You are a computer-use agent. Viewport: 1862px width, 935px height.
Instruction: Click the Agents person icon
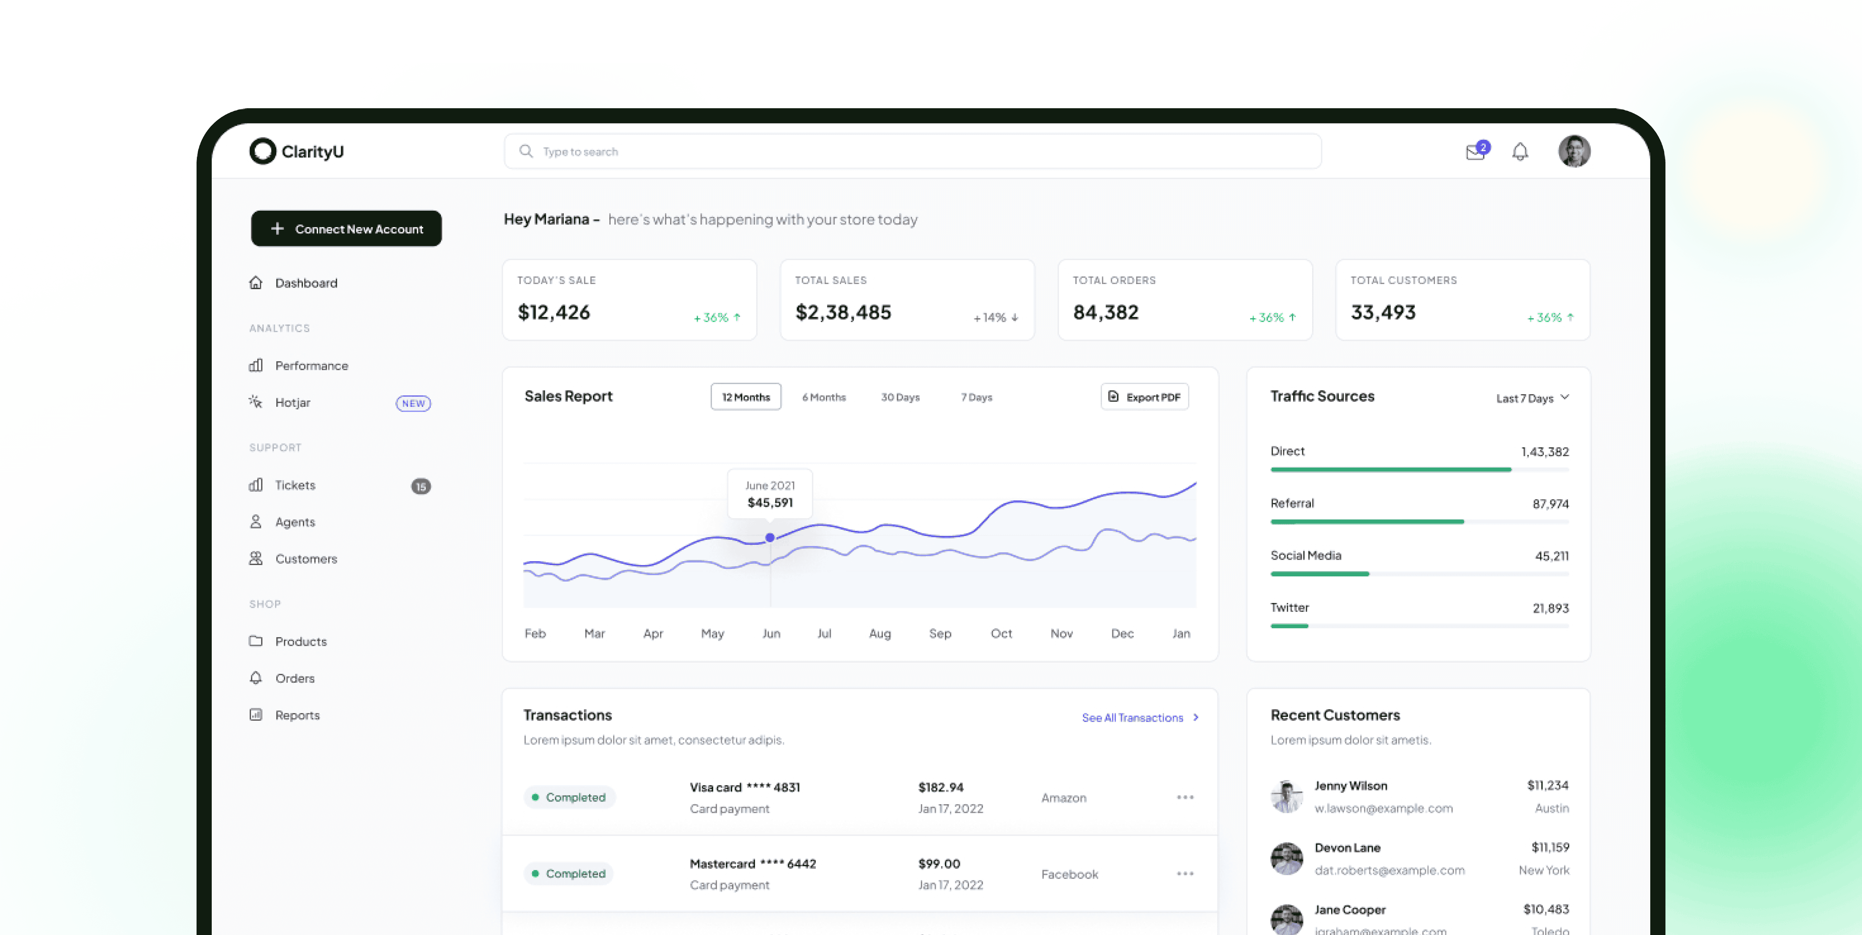pos(256,522)
